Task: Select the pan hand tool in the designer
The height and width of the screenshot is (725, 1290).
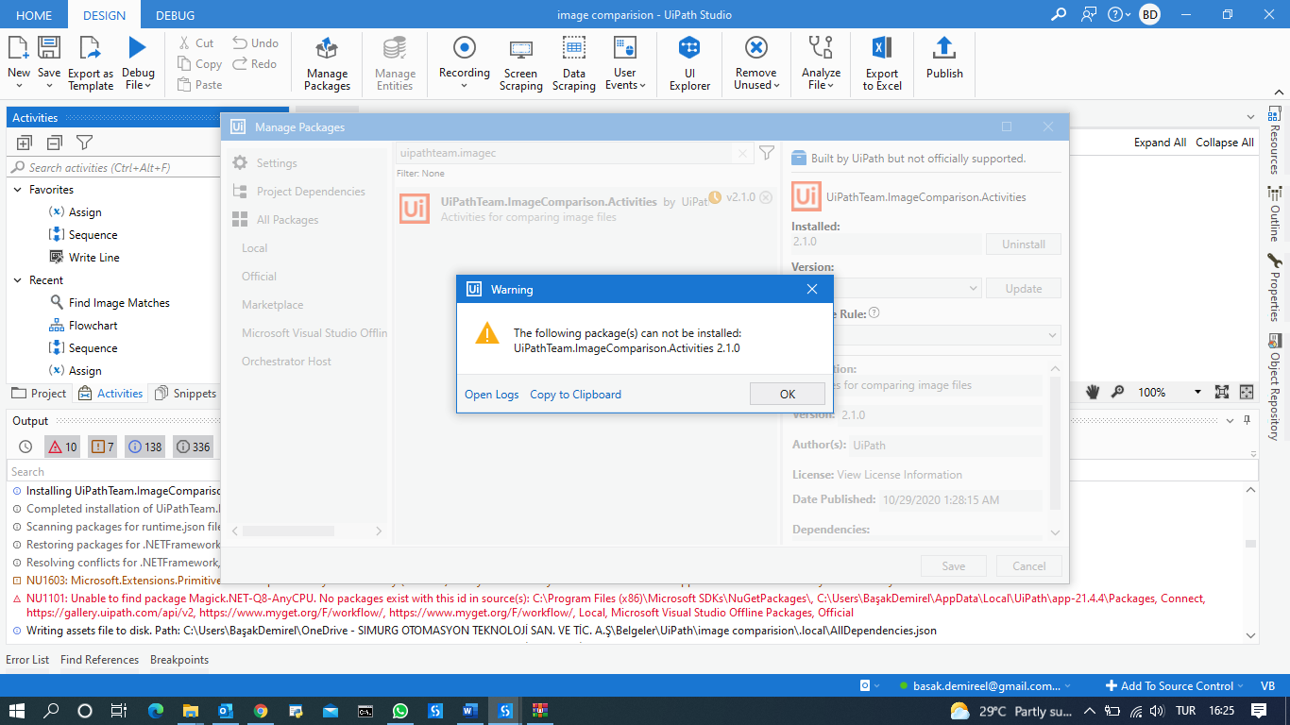Action: click(x=1094, y=392)
